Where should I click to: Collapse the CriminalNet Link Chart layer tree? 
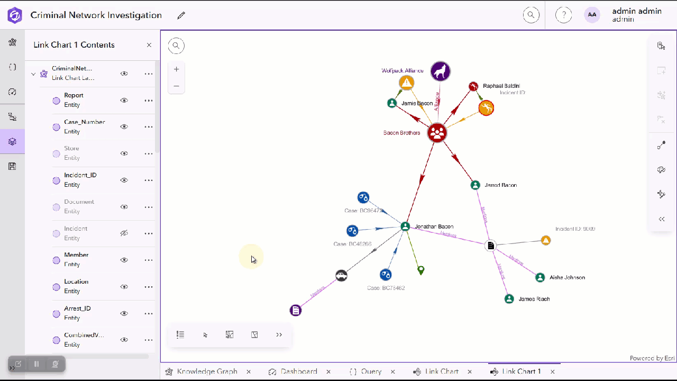[x=33, y=74]
